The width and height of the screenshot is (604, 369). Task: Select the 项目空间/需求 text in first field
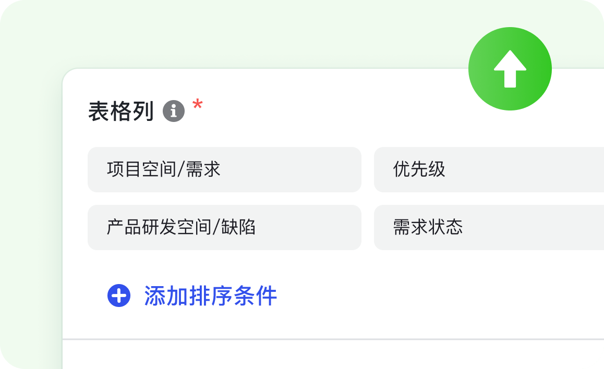point(163,169)
